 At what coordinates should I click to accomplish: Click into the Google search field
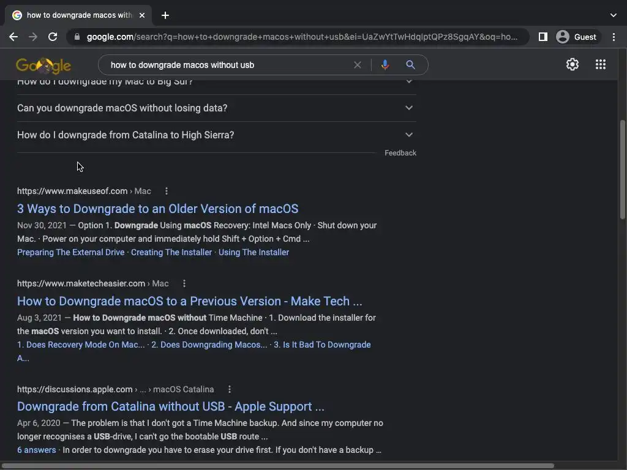pos(228,65)
